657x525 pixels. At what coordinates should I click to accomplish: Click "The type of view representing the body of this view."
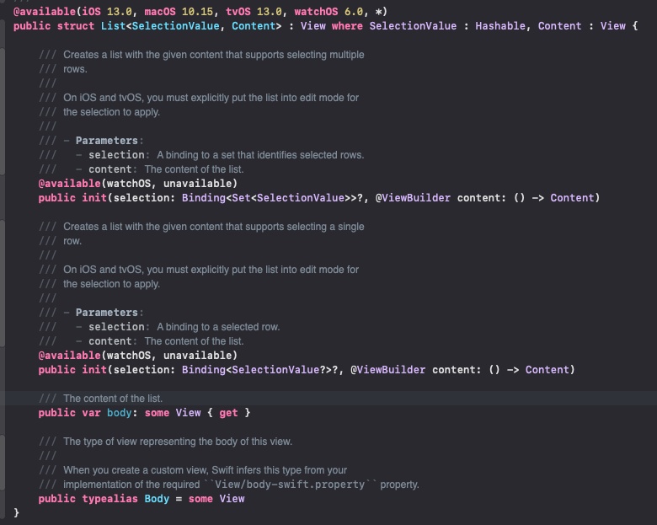[178, 442]
